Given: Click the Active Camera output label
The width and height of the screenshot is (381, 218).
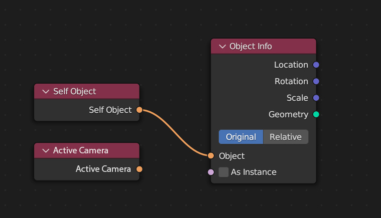Looking at the screenshot, I should click(103, 169).
